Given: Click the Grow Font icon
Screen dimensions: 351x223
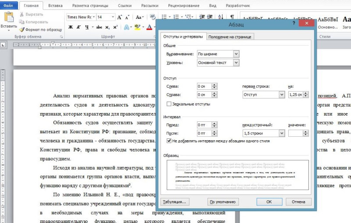Looking at the screenshot, I should pos(119,17).
